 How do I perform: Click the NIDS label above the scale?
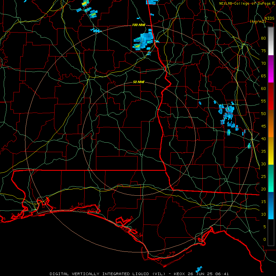[x=269, y=18]
